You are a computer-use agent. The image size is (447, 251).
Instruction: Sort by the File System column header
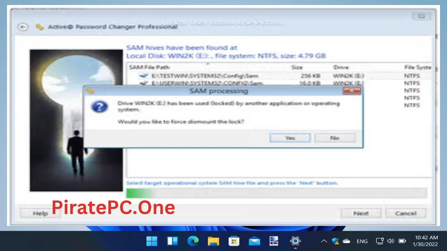tap(417, 67)
